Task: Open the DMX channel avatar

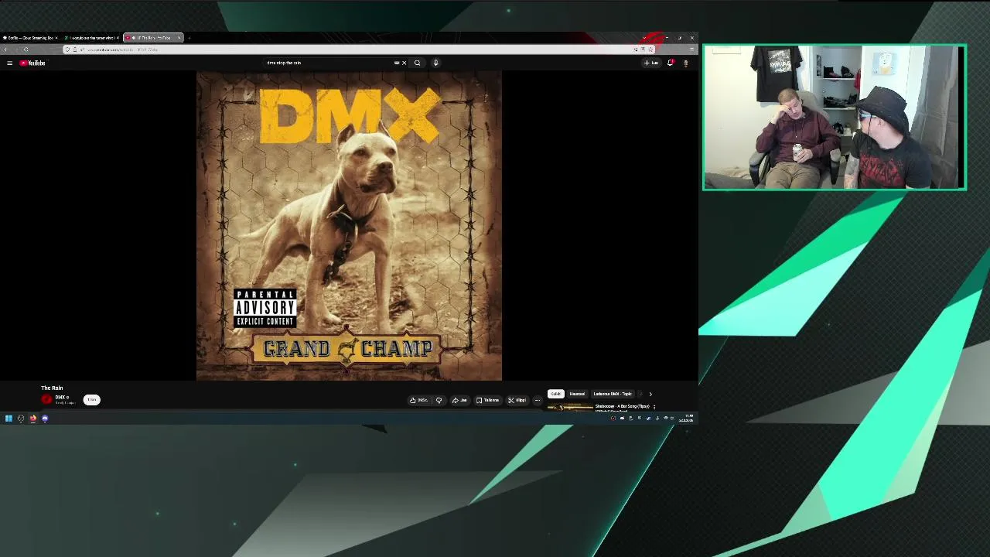Action: [x=46, y=399]
